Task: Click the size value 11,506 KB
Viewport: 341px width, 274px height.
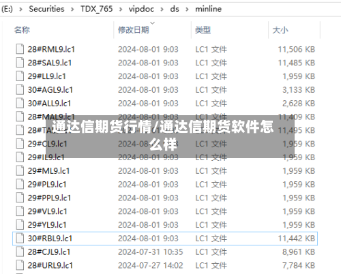Action: (297, 49)
